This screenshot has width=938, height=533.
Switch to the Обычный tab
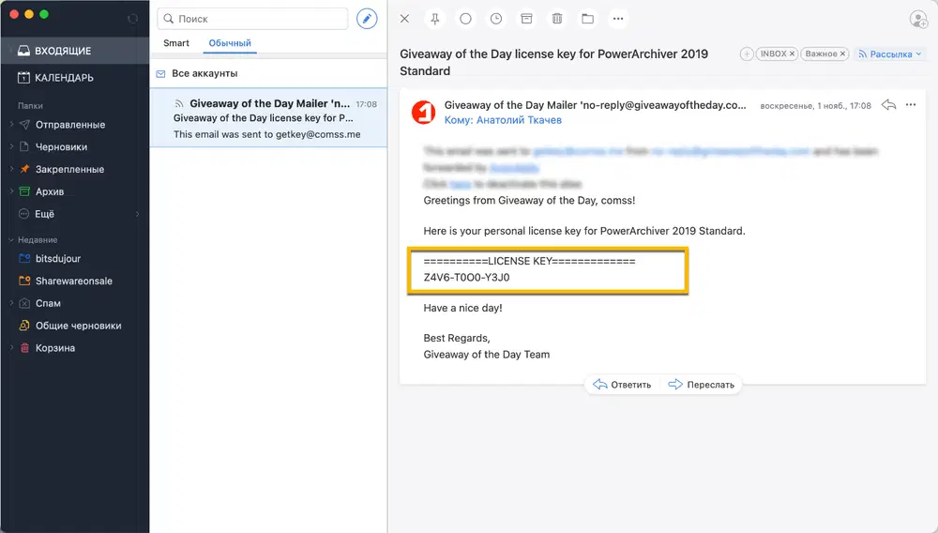[230, 43]
